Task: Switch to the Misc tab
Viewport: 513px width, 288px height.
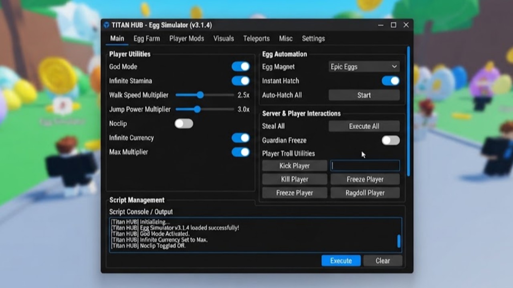Action: click(286, 38)
